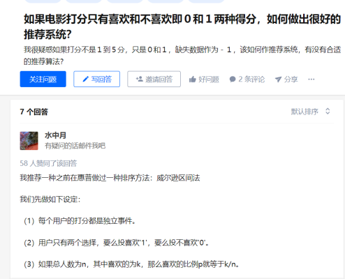This screenshot has width=345, height=279.
Task: Click the thumbs-up 好问题 icon
Action: tap(193, 80)
